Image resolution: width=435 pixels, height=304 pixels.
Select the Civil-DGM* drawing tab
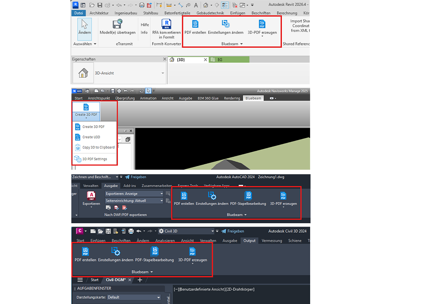pos(116,280)
